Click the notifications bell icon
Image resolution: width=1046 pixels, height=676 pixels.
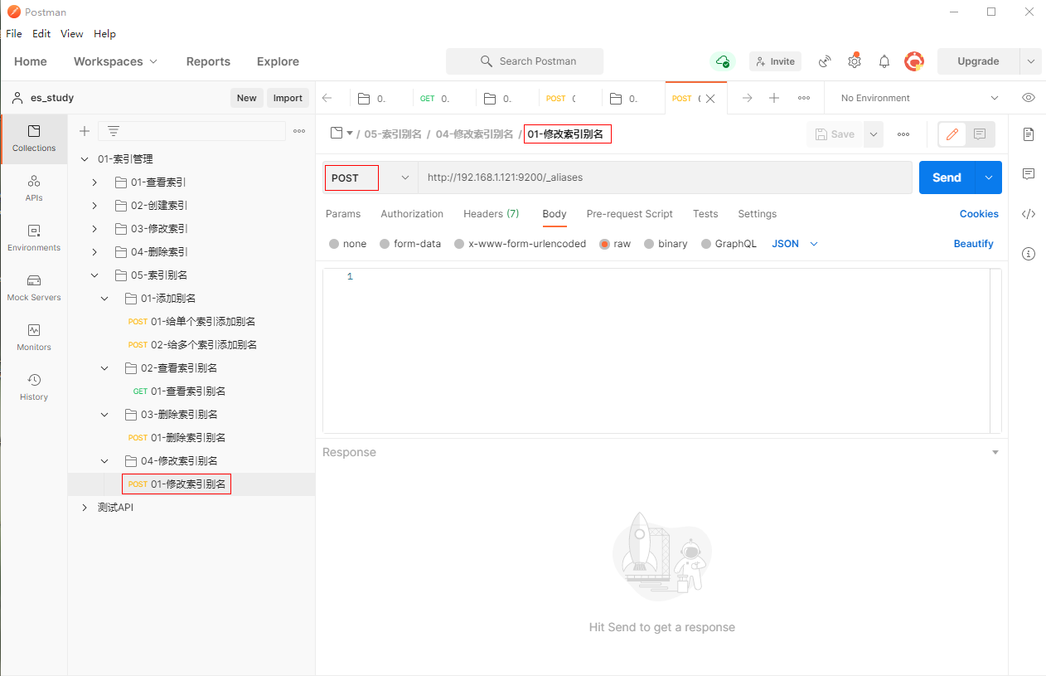coord(884,61)
